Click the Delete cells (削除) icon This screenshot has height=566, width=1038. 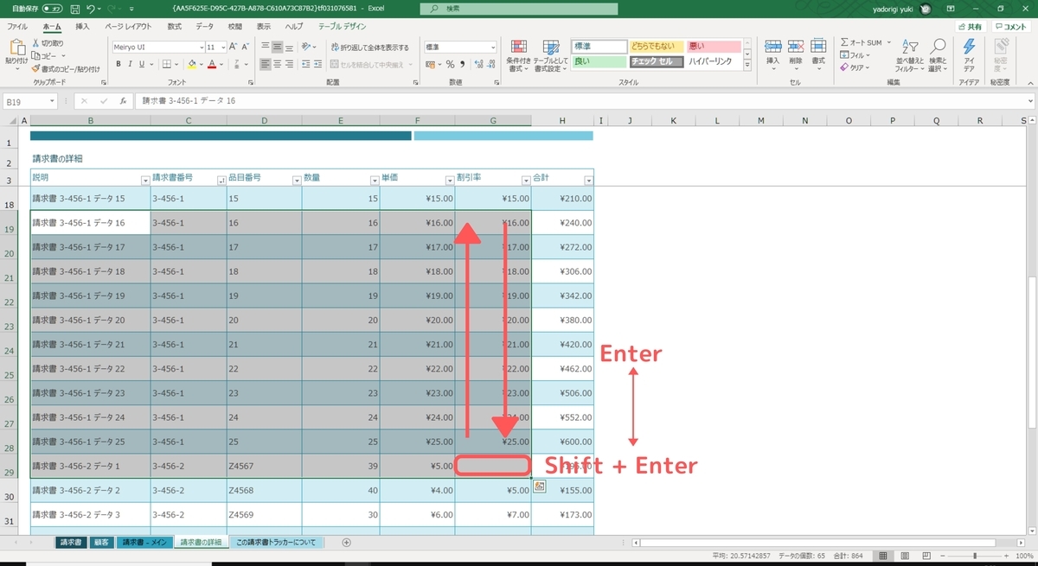point(796,45)
